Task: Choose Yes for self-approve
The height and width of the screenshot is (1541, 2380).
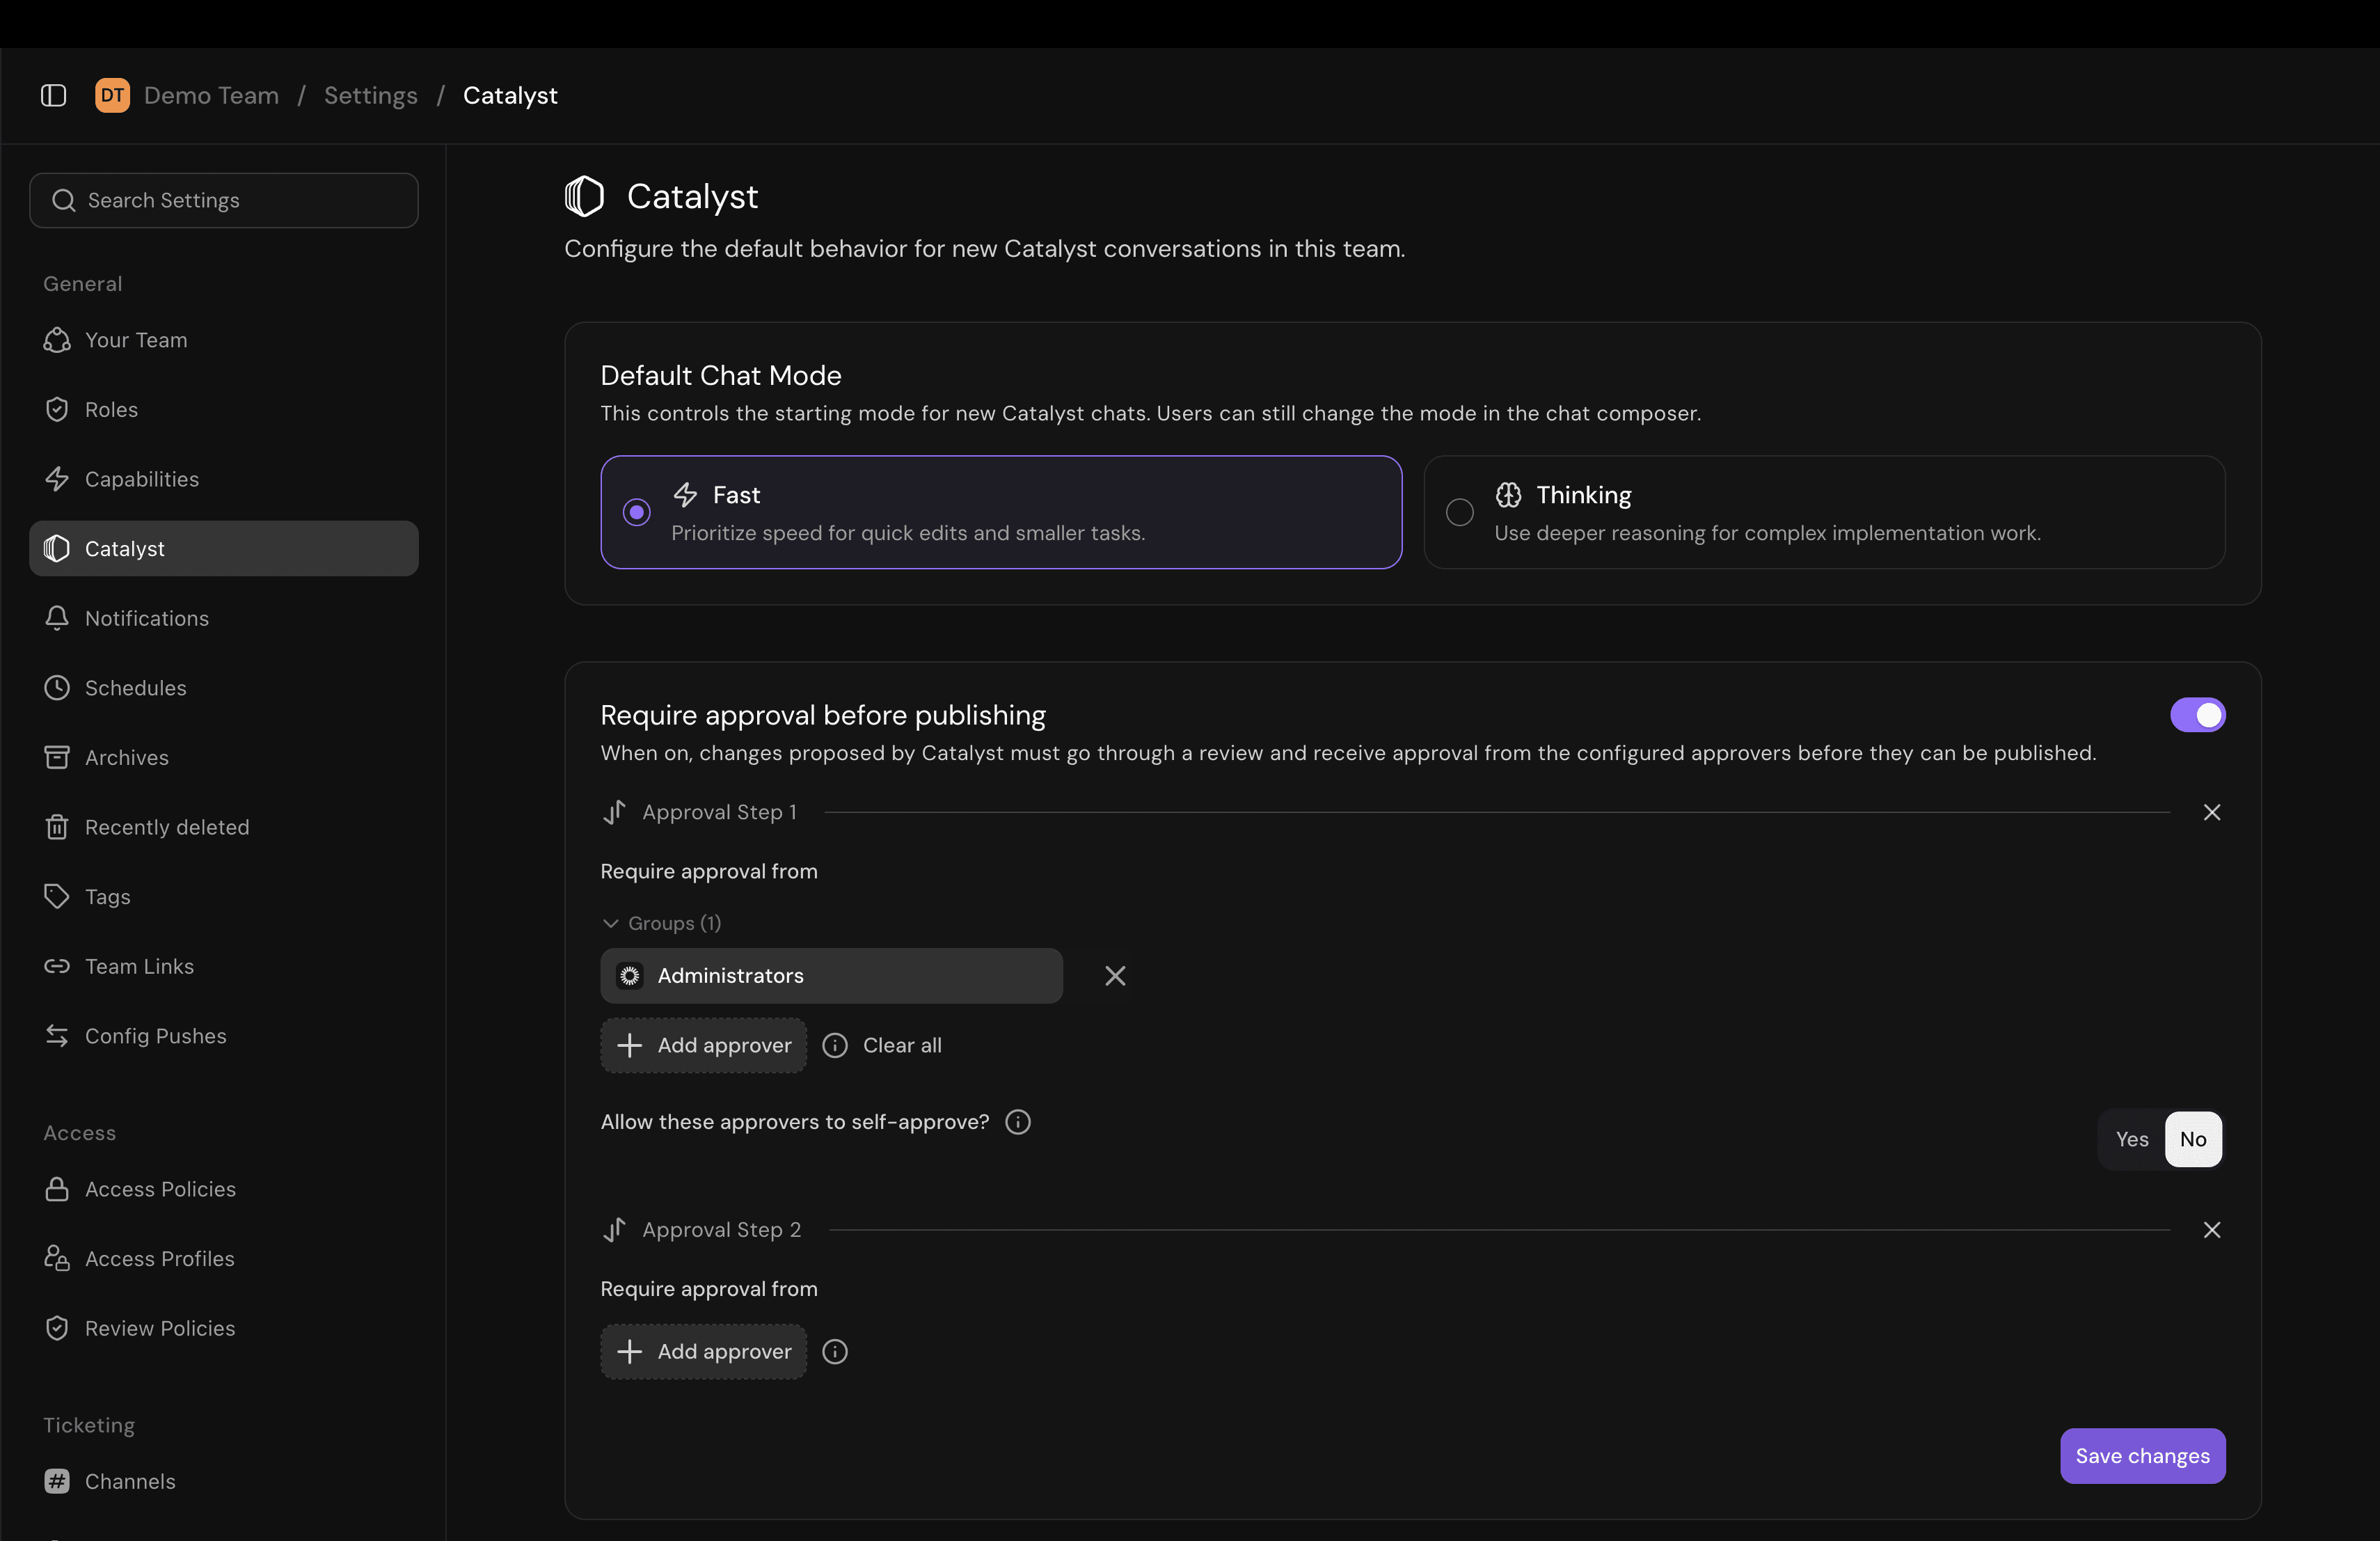Action: coord(2131,1139)
